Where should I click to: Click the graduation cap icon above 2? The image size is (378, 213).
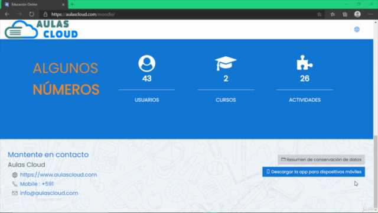[x=226, y=63]
